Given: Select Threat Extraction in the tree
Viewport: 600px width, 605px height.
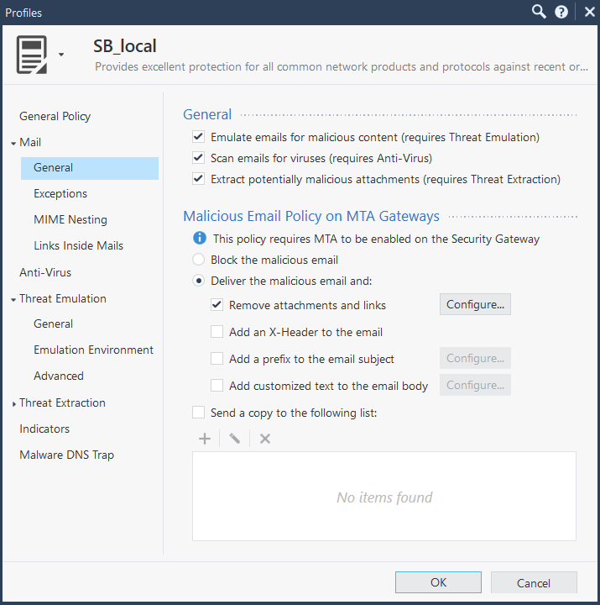Looking at the screenshot, I should tap(62, 402).
